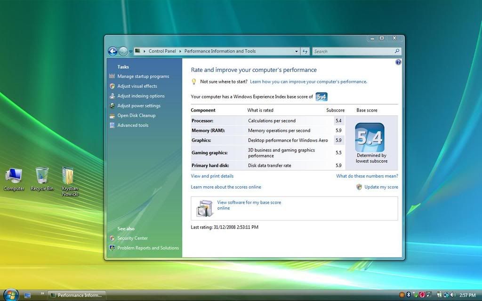Click the Gaming graphics subscore 5.5
This screenshot has width=482, height=301.
(x=338, y=153)
